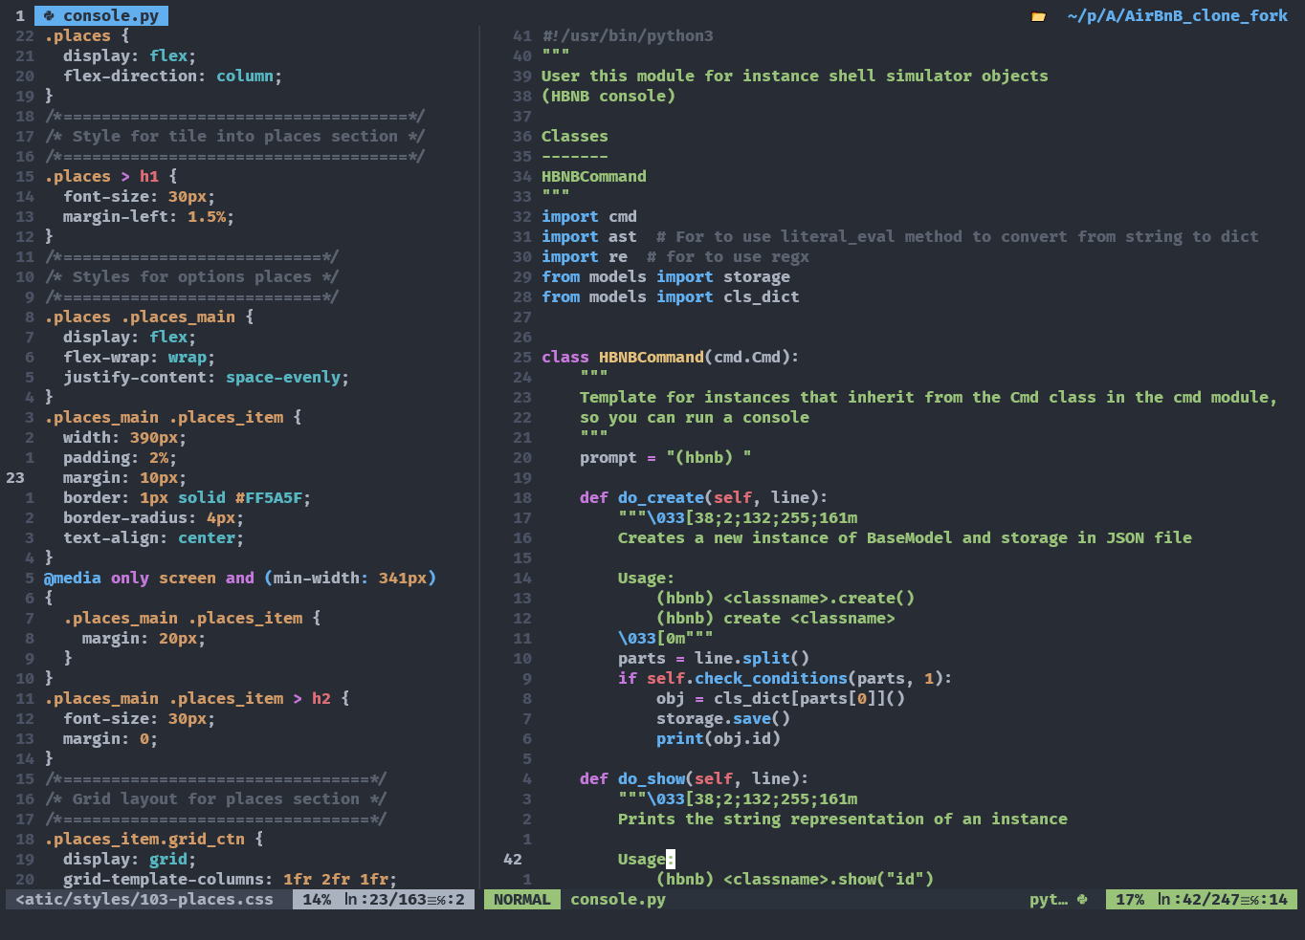Click the 'class HBNBCommand(cmd.Cmd):' definition

(x=671, y=358)
